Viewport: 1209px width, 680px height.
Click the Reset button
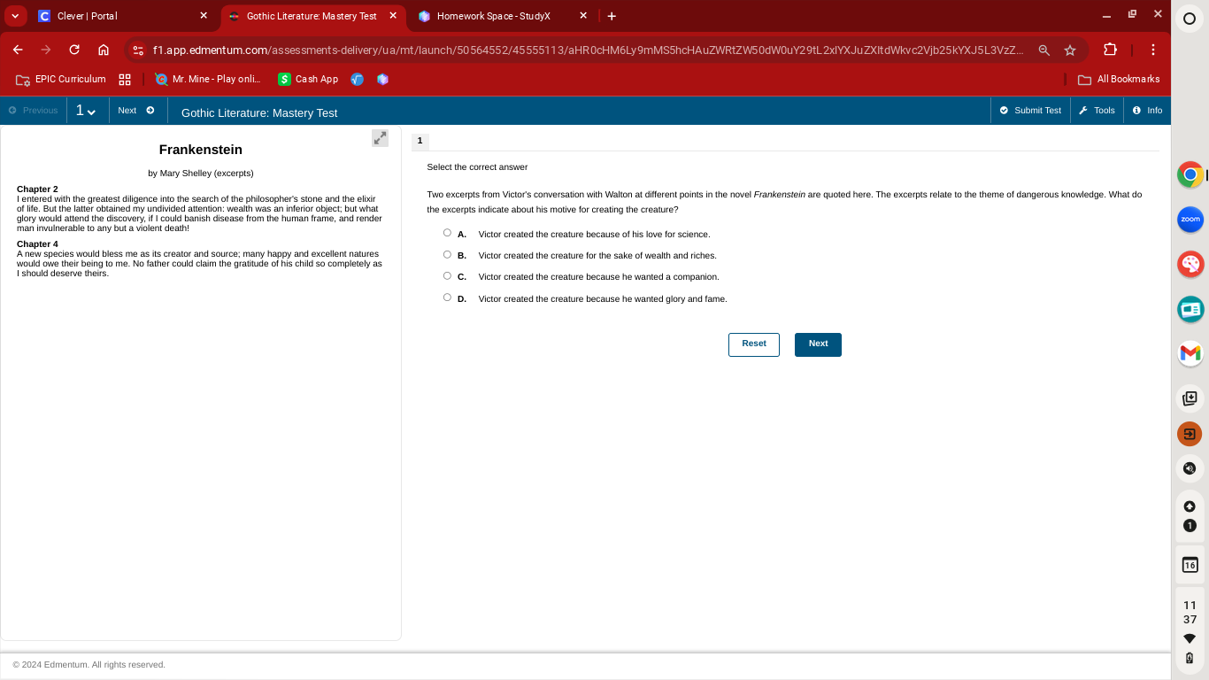click(754, 344)
